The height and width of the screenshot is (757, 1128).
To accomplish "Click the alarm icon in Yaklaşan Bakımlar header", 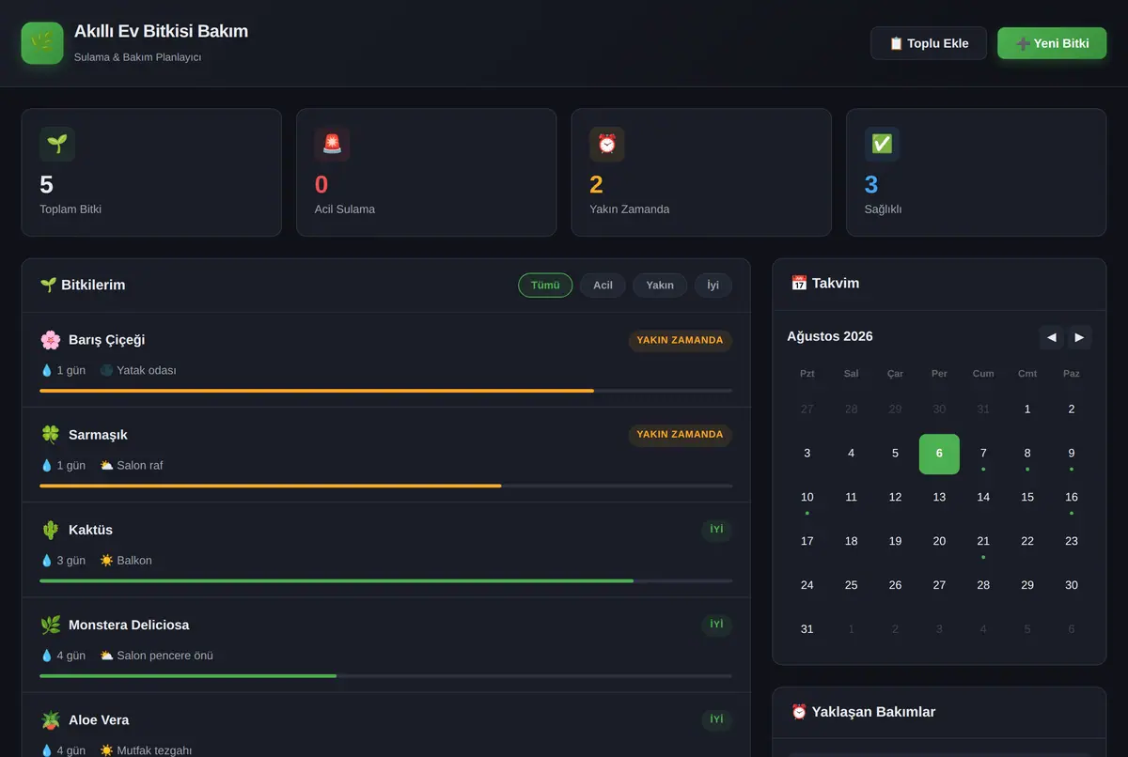I will (x=799, y=712).
